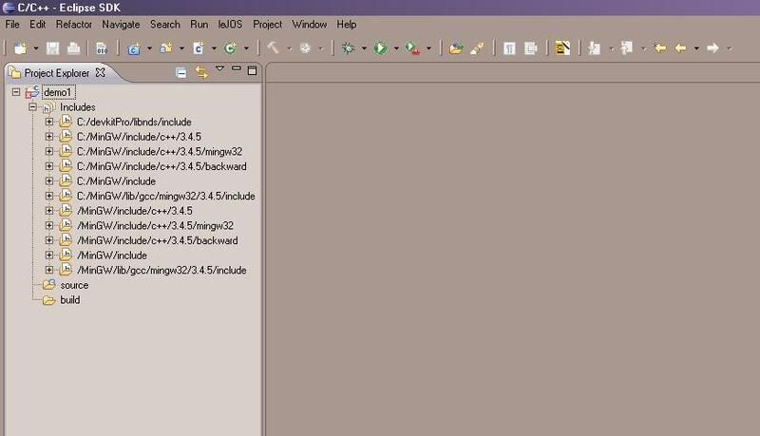Collapse the Includes node
The height and width of the screenshot is (436, 760).
pos(32,106)
